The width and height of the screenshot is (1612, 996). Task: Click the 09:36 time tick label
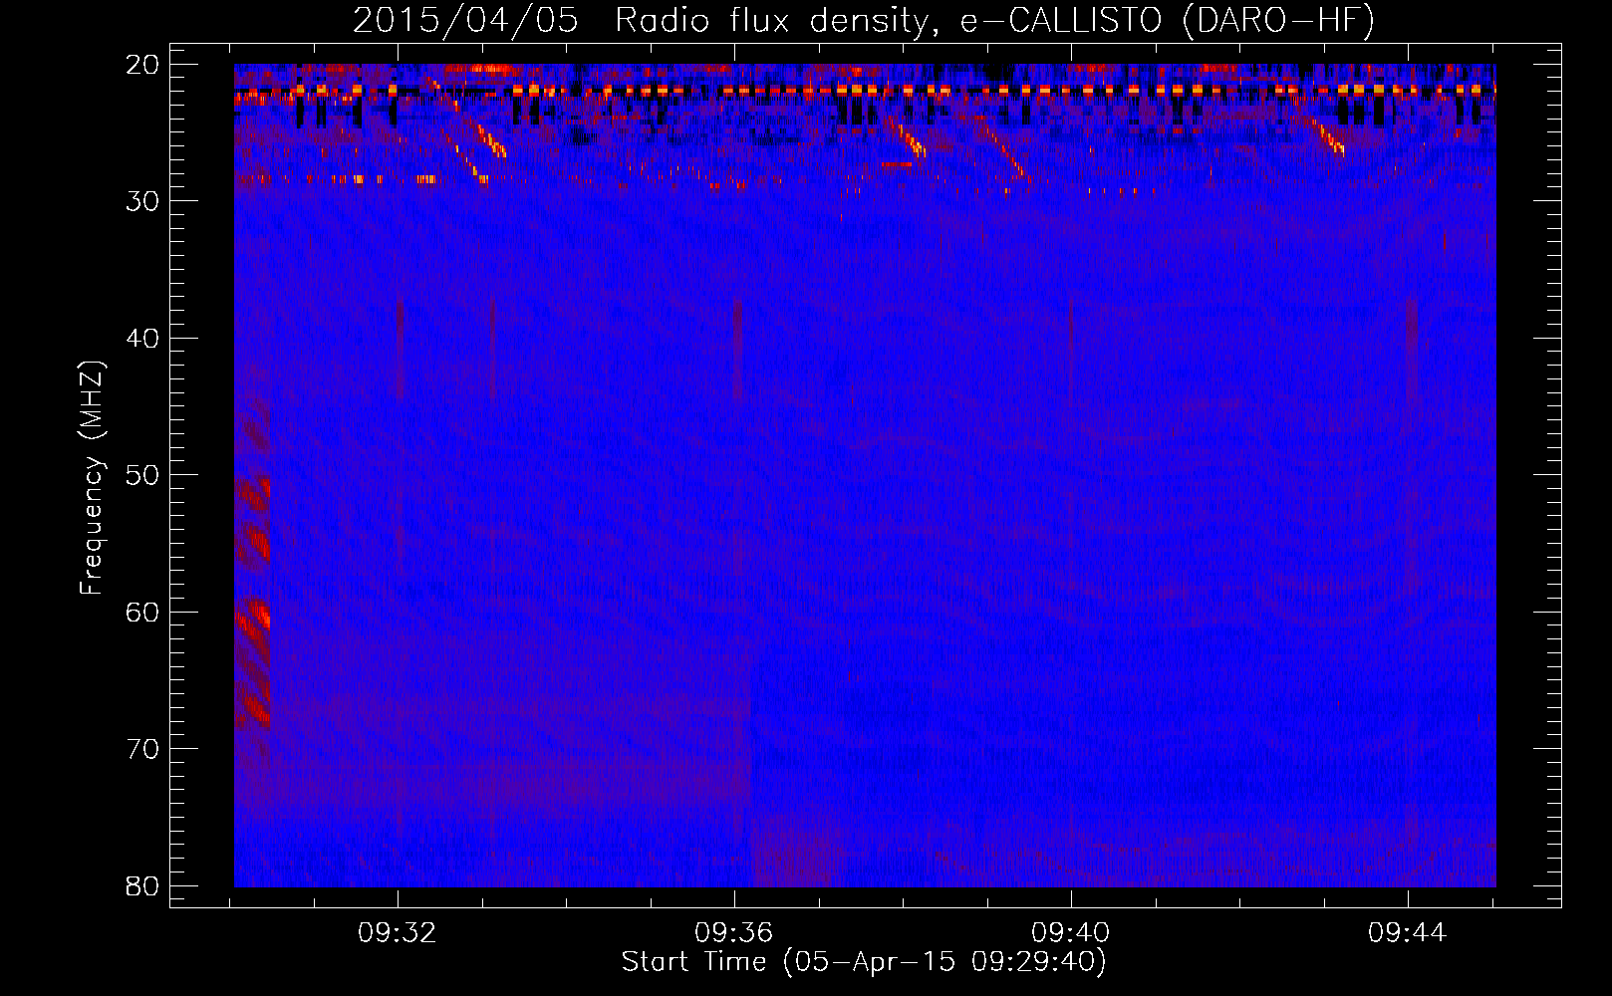coord(734,933)
